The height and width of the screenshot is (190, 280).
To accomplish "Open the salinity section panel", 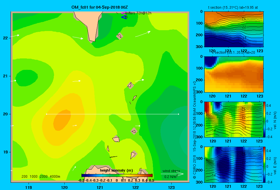I will pyautogui.click(x=234, y=74).
